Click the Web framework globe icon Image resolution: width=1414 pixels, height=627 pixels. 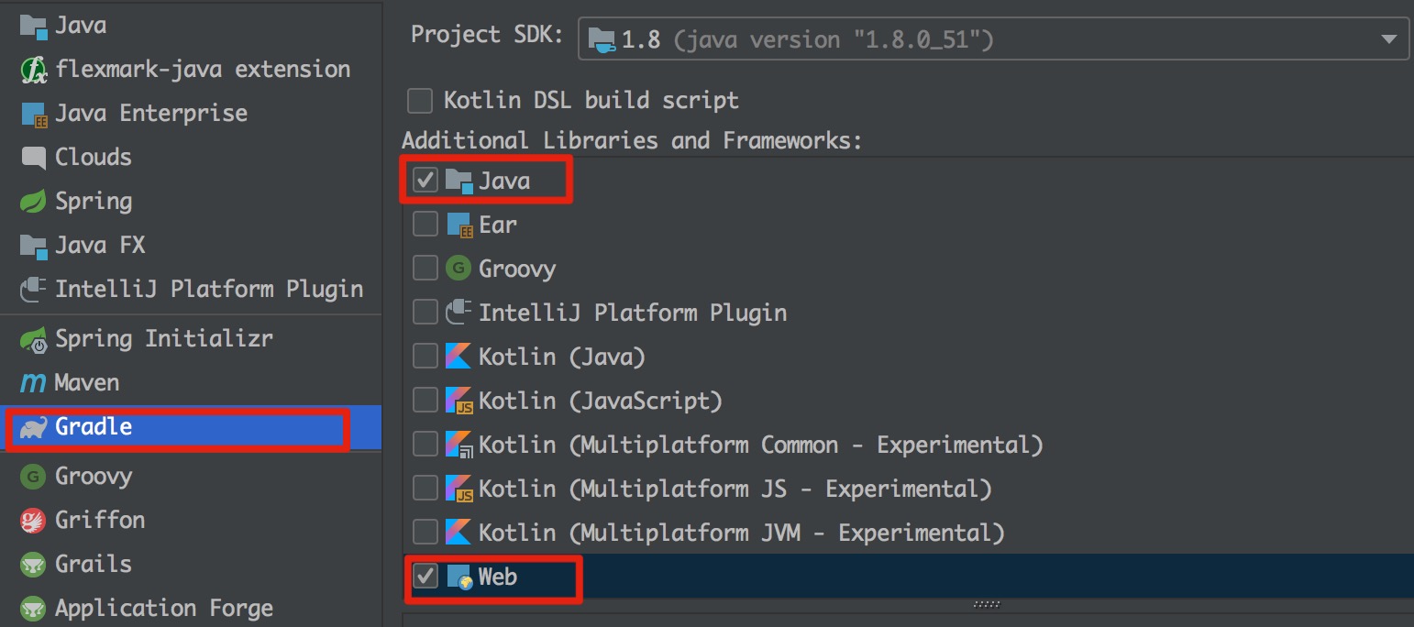[459, 577]
